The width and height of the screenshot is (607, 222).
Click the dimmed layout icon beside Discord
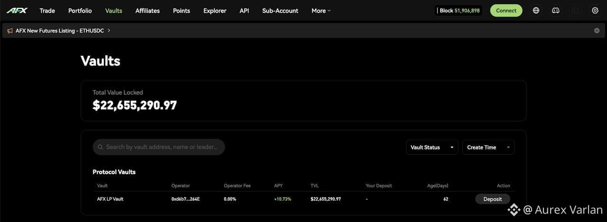(575, 10)
